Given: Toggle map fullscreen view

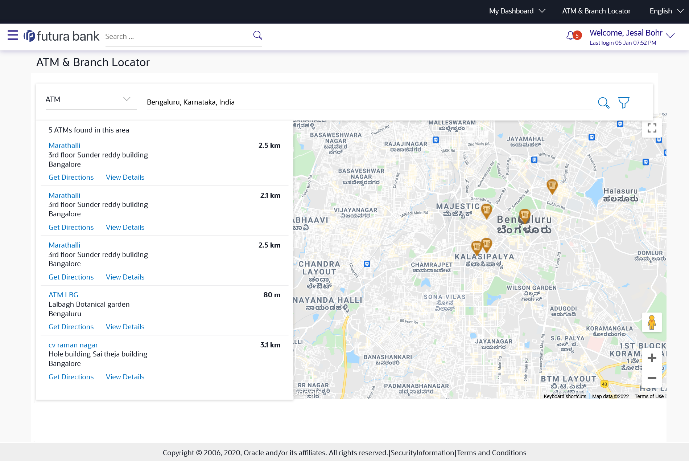Looking at the screenshot, I should click(652, 128).
